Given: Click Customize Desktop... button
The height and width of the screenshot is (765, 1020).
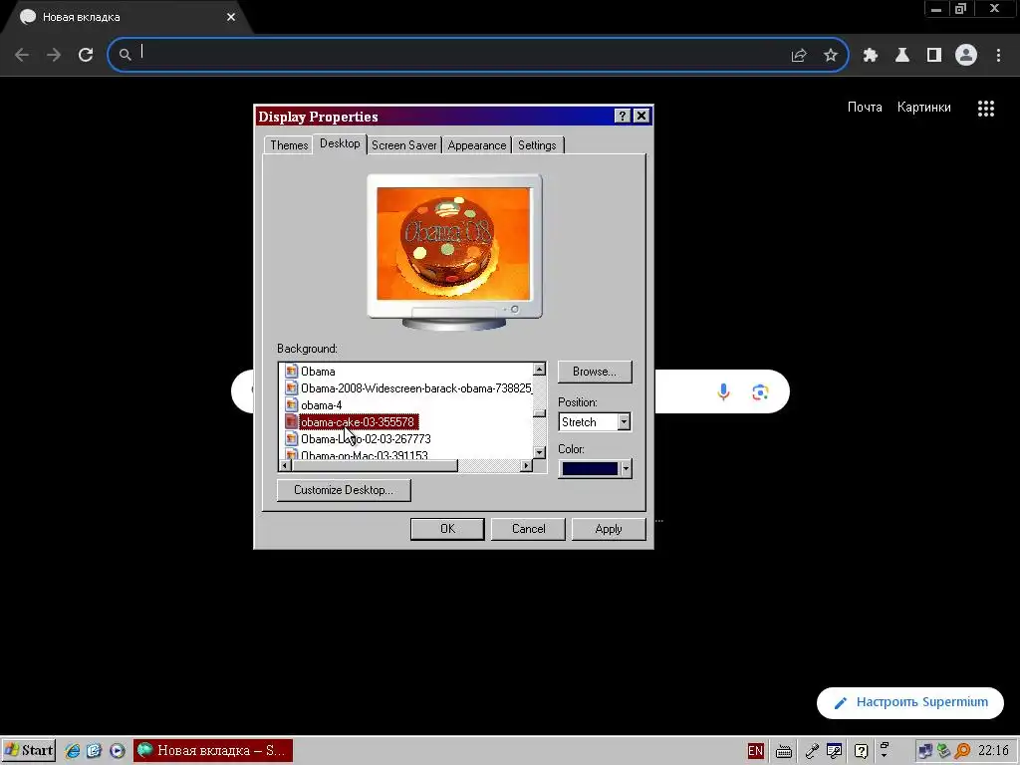Looking at the screenshot, I should pos(344,490).
